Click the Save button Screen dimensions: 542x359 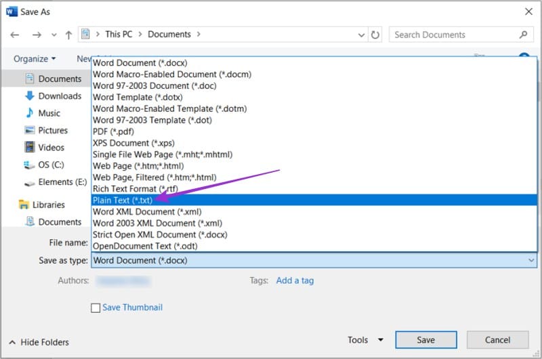point(425,340)
